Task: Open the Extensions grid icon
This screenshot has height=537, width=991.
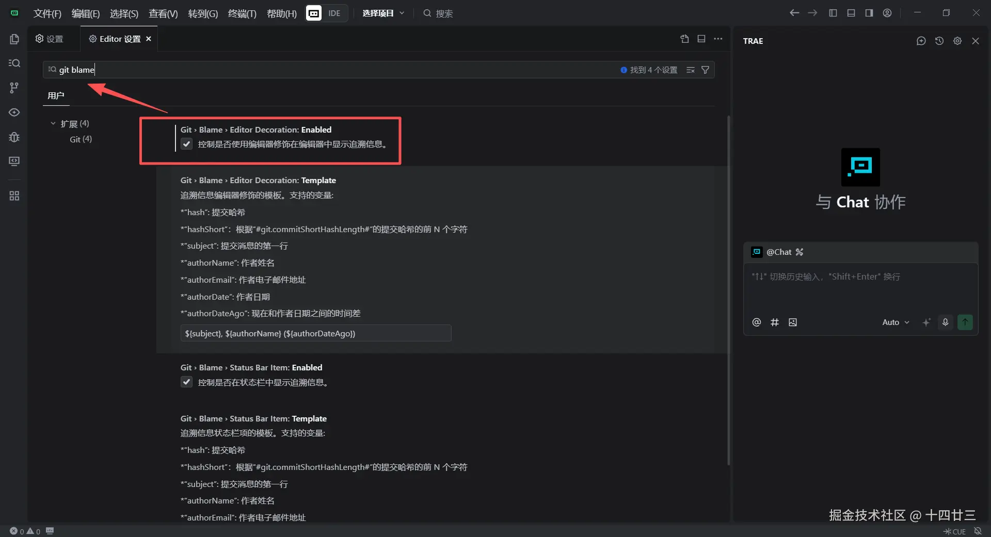Action: click(14, 196)
